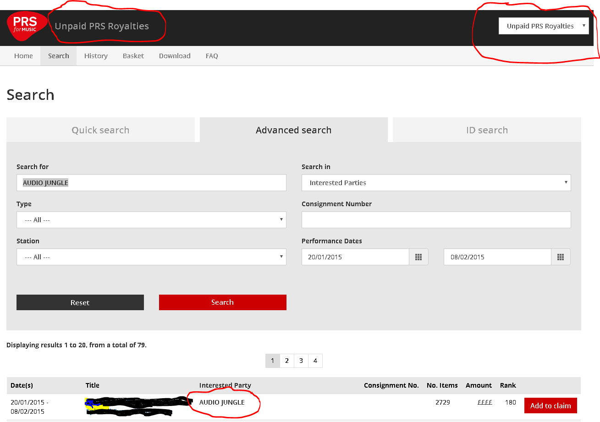Switch to the Advanced search tab
This screenshot has width=600, height=422.
click(294, 130)
